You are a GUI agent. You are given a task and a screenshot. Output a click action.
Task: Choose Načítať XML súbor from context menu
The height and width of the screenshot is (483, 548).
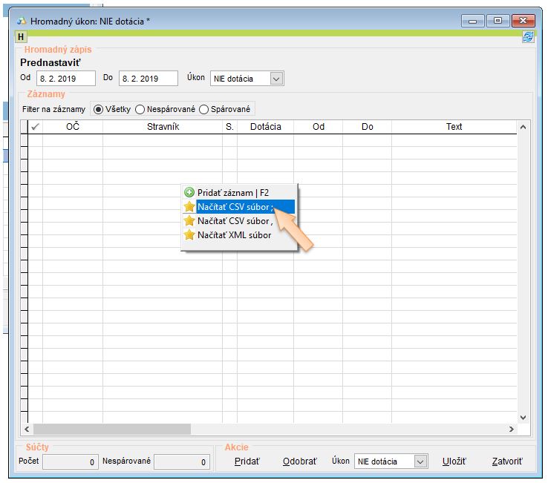[x=234, y=235]
